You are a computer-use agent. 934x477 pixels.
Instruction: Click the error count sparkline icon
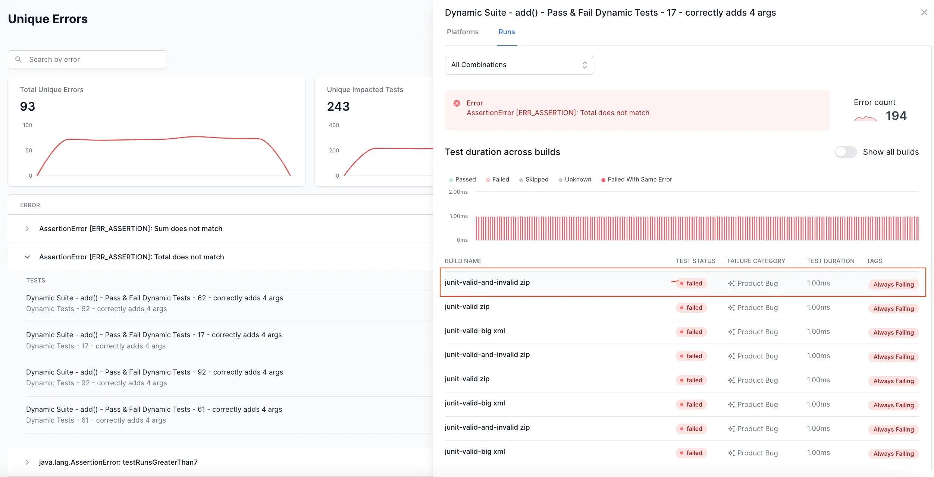tap(865, 119)
